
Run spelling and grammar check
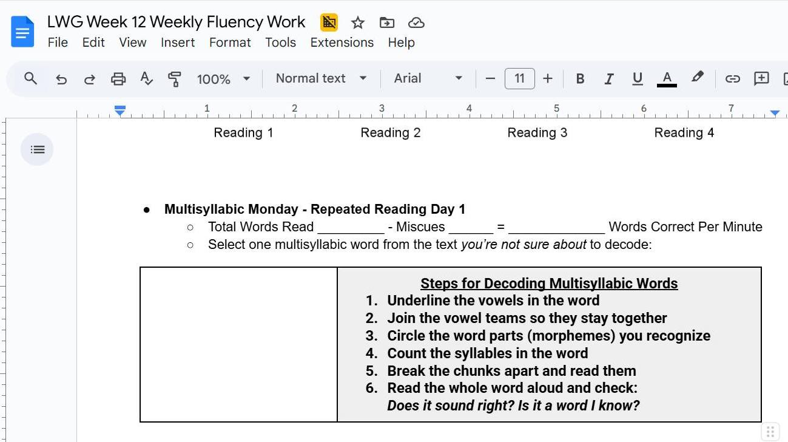pyautogui.click(x=146, y=79)
